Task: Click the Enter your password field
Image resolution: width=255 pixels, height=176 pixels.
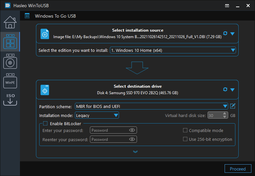Action: coord(113,130)
